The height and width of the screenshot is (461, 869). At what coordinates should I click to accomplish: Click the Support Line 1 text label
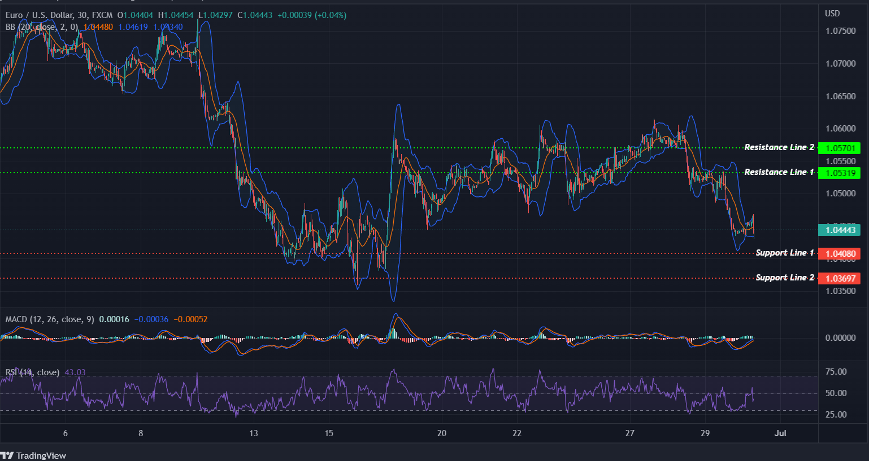784,253
